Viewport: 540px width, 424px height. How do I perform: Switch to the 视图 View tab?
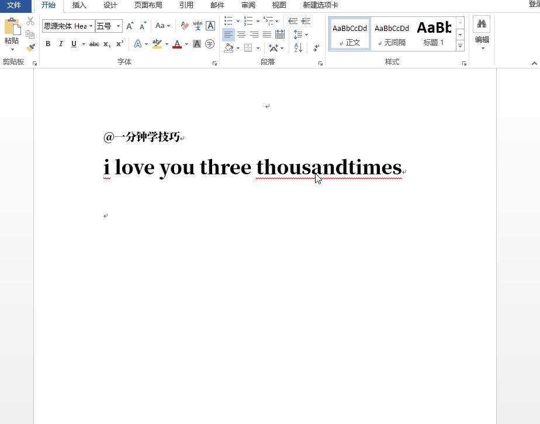[x=279, y=5]
